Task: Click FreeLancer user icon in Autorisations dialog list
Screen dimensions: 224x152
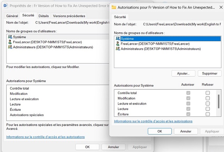Action: 118,43
